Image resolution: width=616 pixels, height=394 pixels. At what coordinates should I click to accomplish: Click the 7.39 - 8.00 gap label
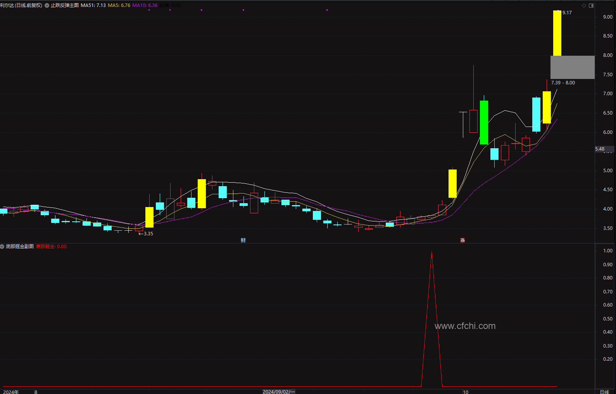[x=563, y=83]
